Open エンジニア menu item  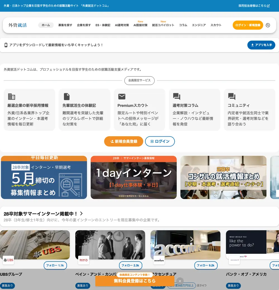[199, 25]
